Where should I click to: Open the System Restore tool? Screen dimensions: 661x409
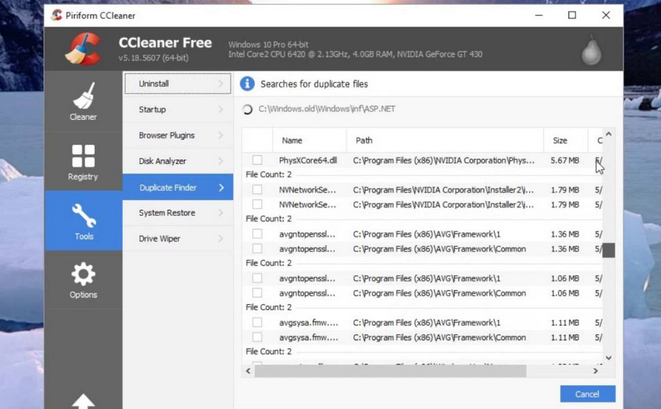point(178,213)
